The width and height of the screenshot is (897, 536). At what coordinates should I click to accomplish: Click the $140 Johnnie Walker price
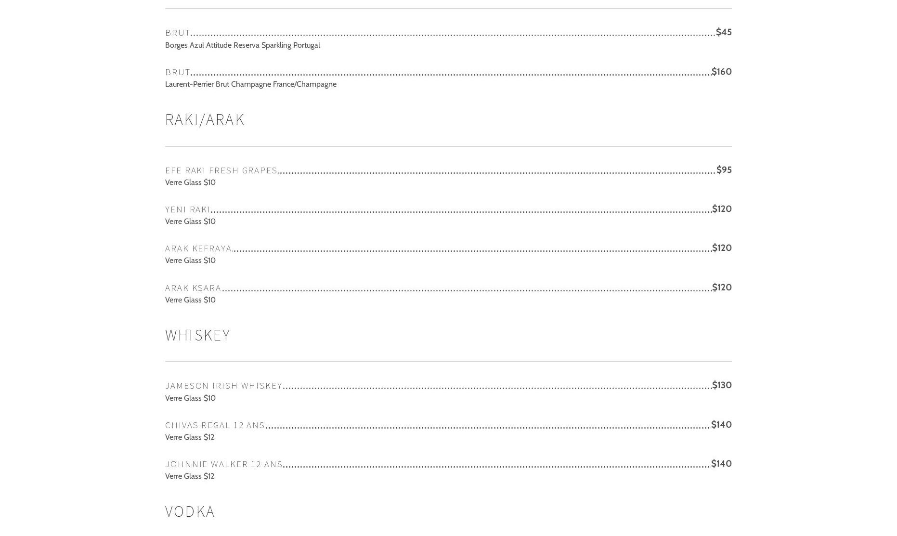coord(721,464)
